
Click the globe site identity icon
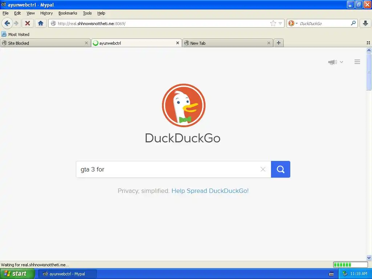coord(53,23)
